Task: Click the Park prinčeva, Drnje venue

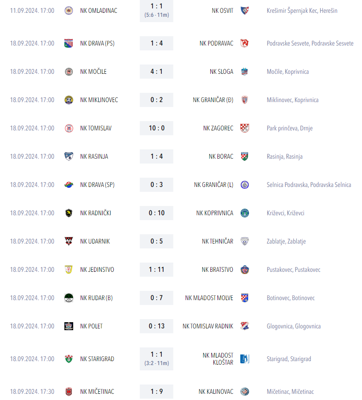Action: 290,128
